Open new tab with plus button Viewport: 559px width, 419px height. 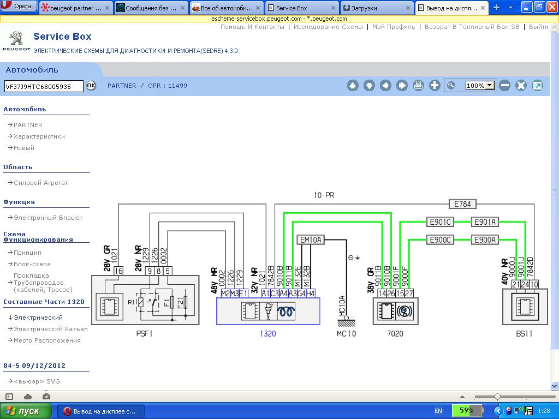coord(496,8)
